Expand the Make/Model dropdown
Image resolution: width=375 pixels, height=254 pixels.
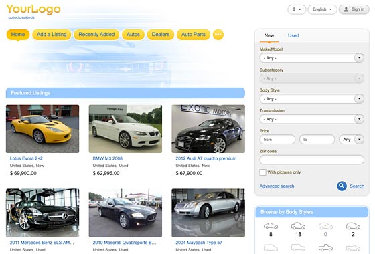(312, 58)
